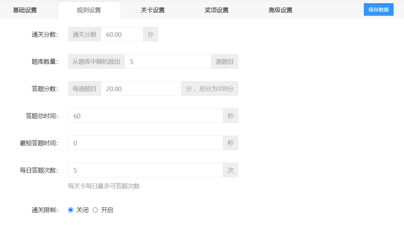Click the 最短答题时间: field label

point(39,143)
